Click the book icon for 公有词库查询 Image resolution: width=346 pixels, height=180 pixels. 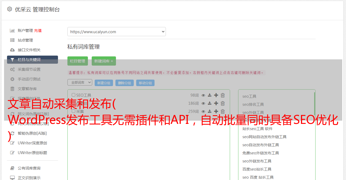click(x=12, y=168)
